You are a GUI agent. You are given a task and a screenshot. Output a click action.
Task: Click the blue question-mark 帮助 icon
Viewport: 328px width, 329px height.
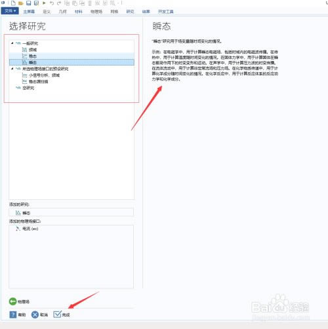[13, 315]
